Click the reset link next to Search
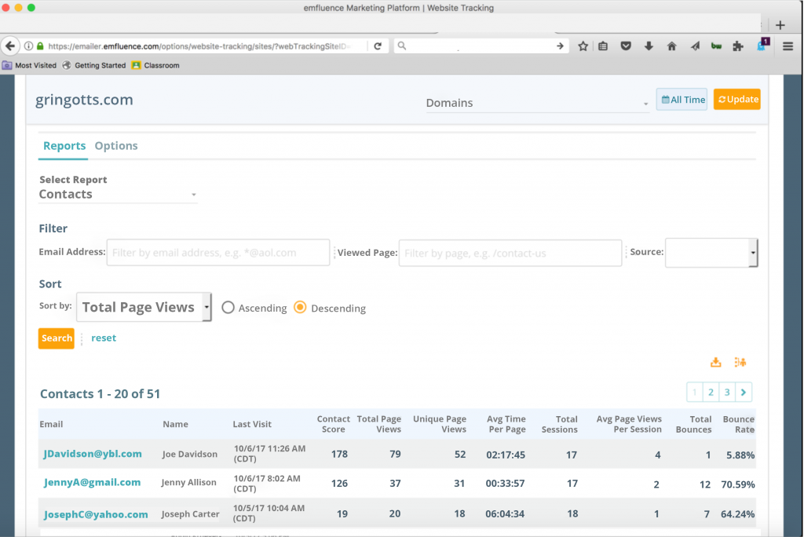 point(103,338)
